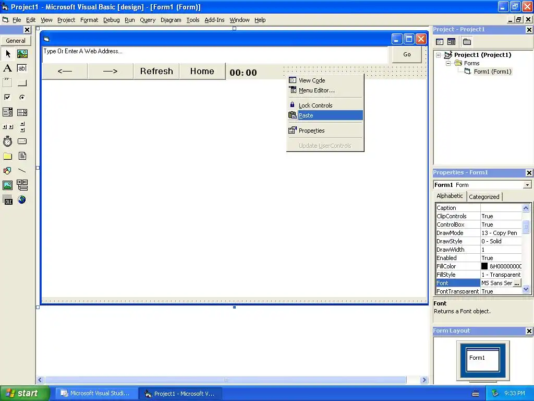The height and width of the screenshot is (401, 534).
Task: Click the Home button on the form
Action: pyautogui.click(x=202, y=71)
